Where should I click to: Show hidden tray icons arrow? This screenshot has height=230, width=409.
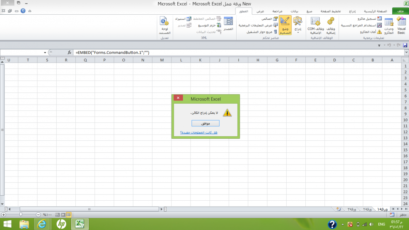(342, 225)
